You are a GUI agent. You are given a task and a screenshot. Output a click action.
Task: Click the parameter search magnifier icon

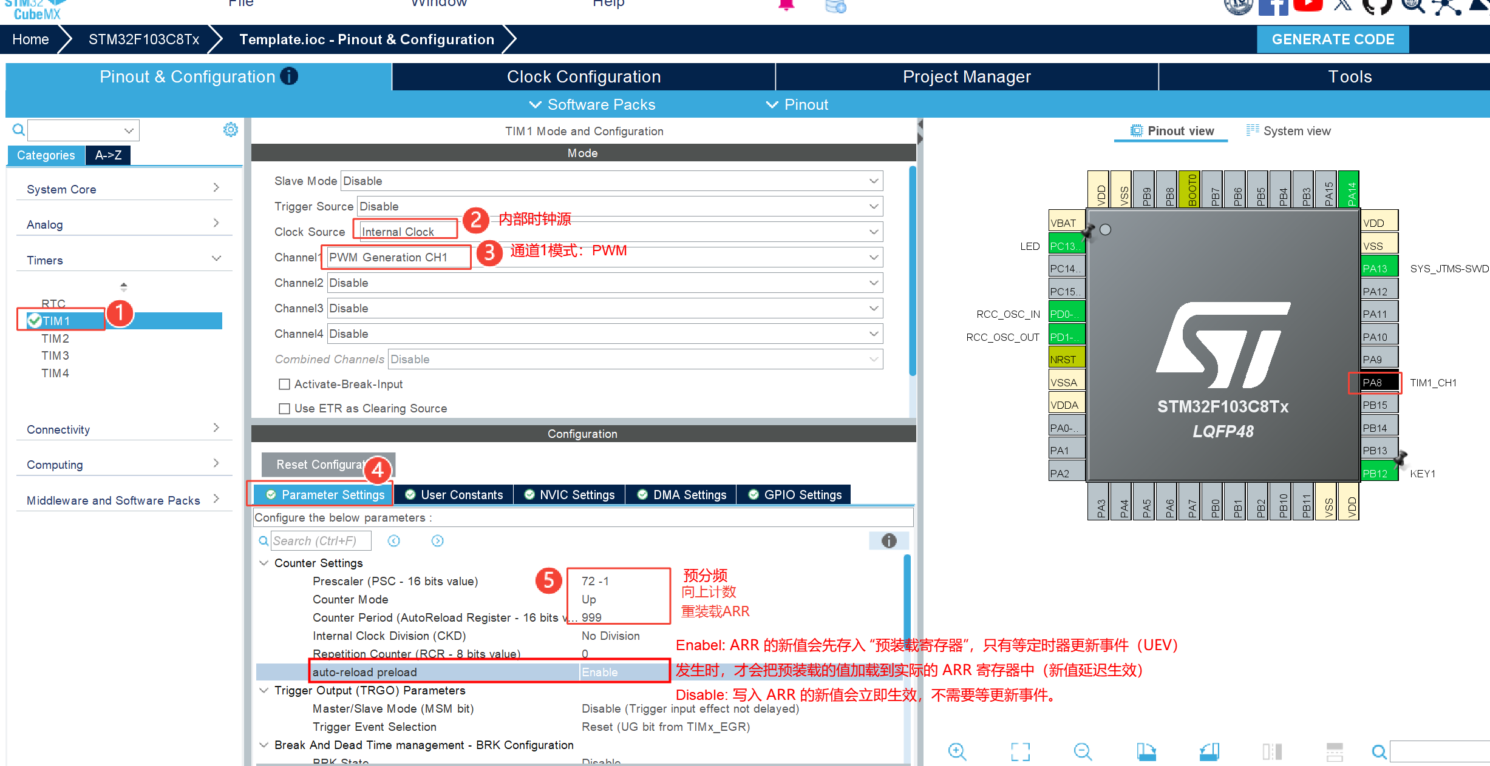[x=264, y=541]
